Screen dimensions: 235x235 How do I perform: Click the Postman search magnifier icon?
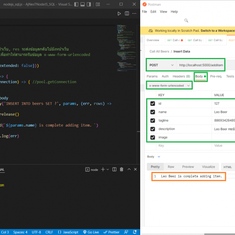186,21
